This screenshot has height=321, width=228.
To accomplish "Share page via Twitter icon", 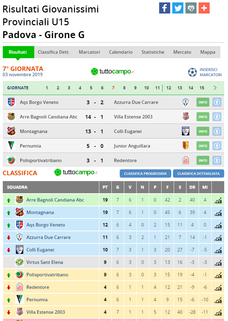I will coord(178,8).
